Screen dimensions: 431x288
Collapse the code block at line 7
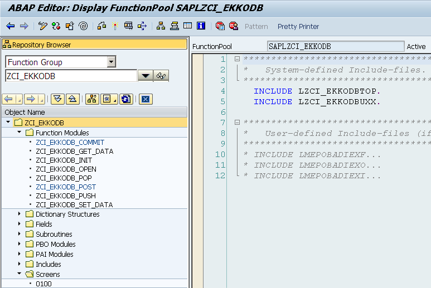point(237,123)
